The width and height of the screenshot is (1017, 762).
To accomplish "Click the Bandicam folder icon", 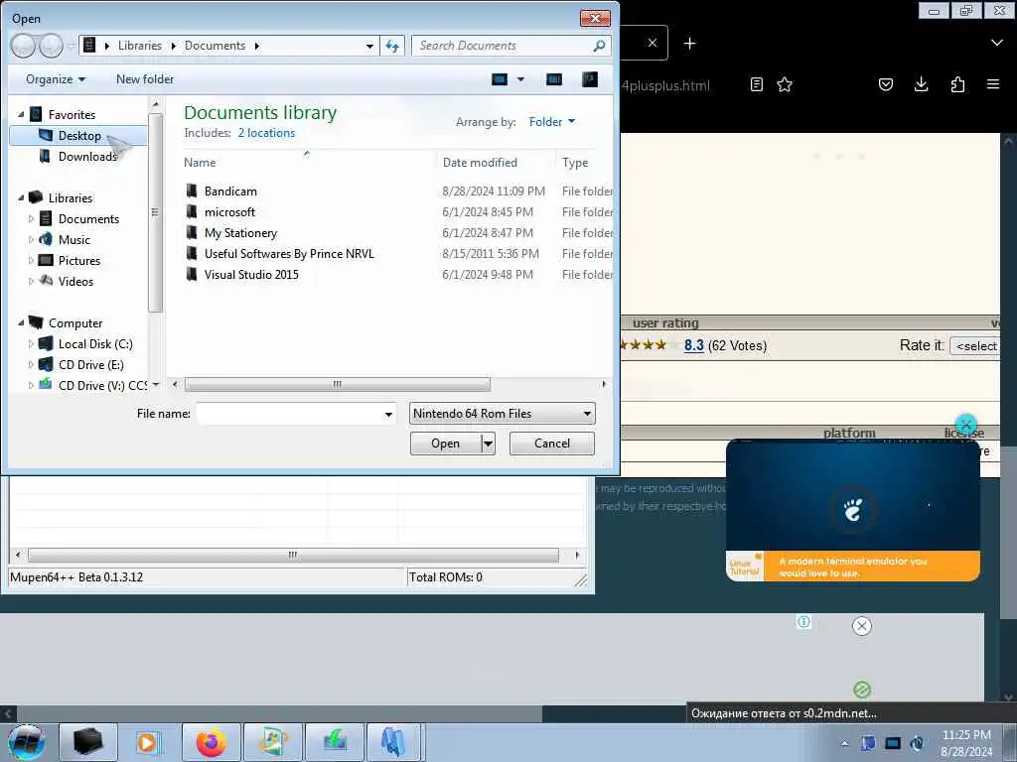I will pyautogui.click(x=192, y=190).
